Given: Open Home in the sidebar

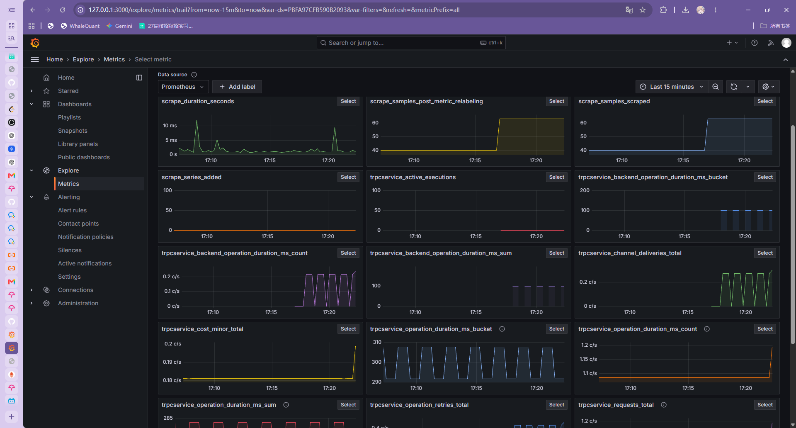Looking at the screenshot, I should tap(66, 78).
